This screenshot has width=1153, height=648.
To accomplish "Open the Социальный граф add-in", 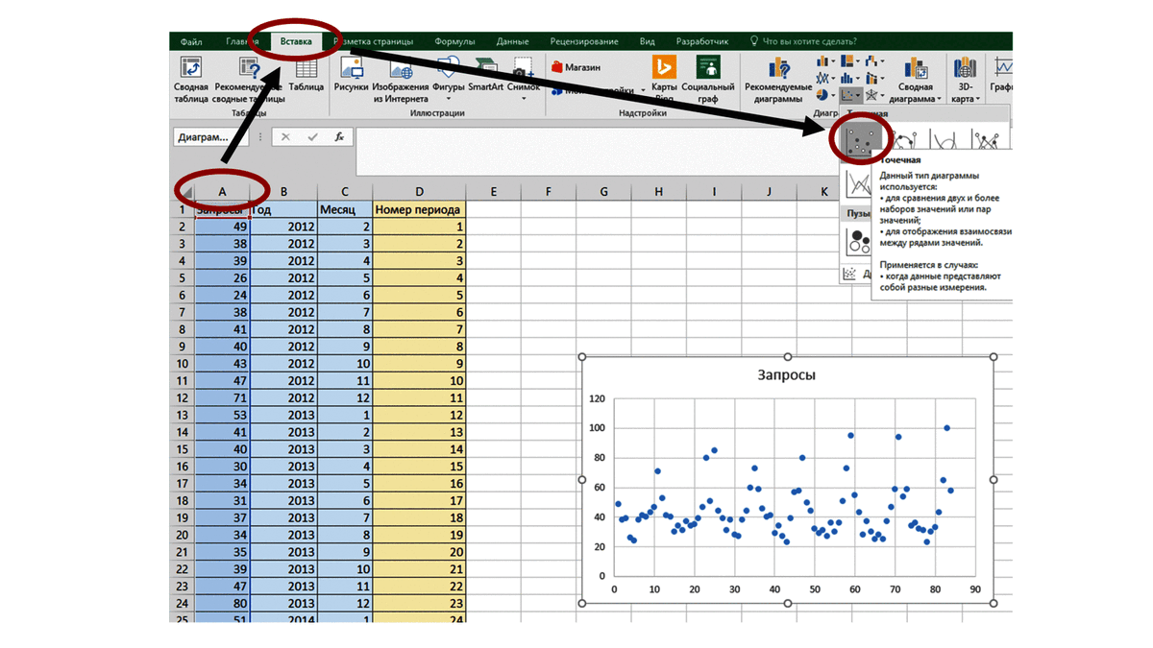I will [x=708, y=80].
